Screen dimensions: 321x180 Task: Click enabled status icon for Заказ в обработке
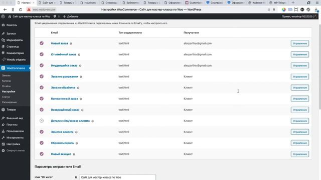click(42, 87)
